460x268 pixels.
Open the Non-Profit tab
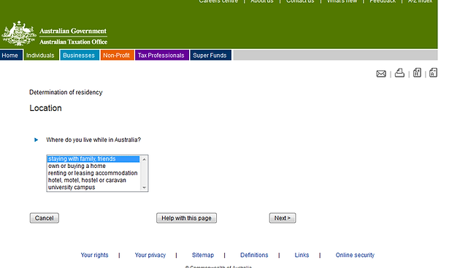[117, 55]
